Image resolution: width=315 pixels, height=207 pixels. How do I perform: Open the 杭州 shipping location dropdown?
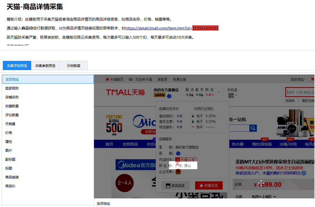click(x=257, y=196)
